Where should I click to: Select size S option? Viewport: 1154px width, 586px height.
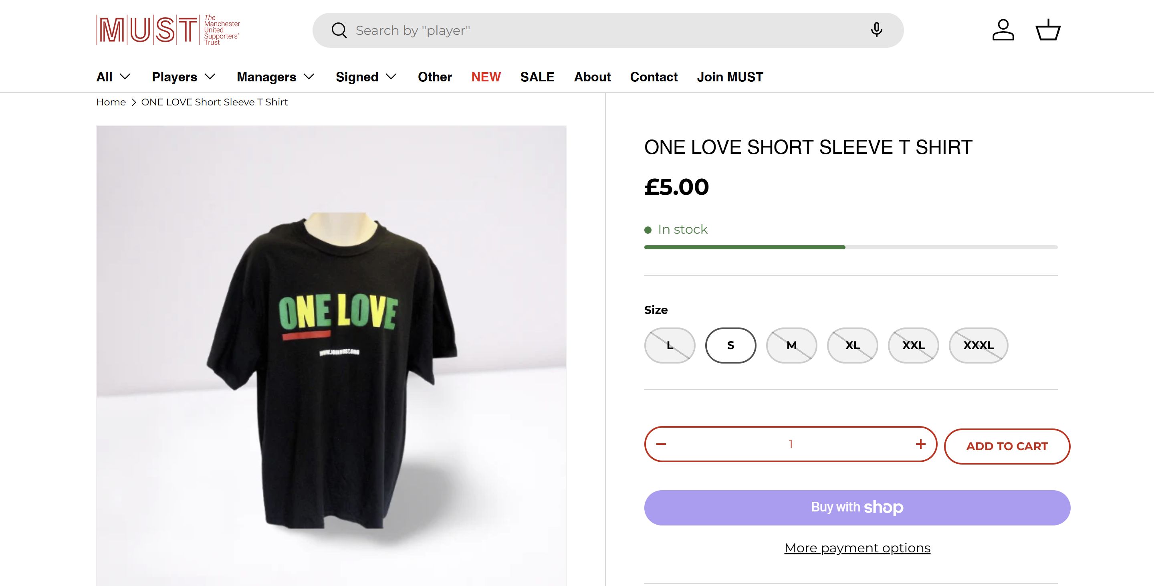(x=730, y=346)
